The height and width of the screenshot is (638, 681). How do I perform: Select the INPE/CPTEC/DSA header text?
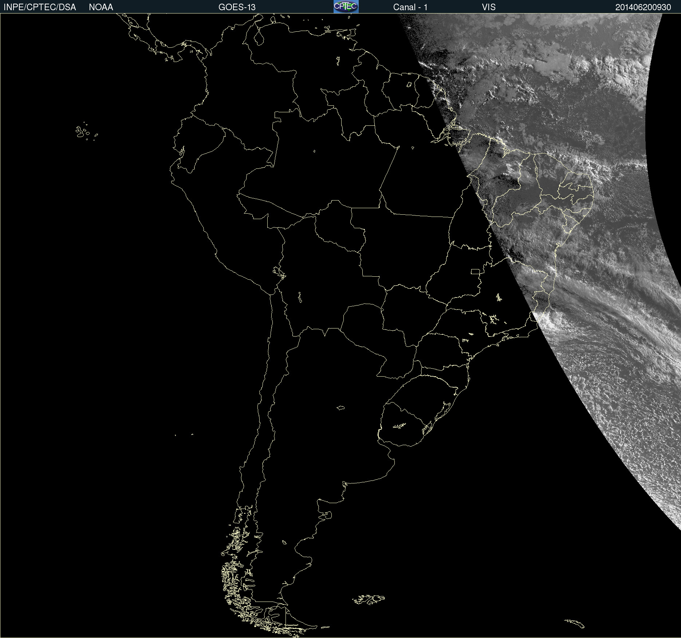point(40,7)
